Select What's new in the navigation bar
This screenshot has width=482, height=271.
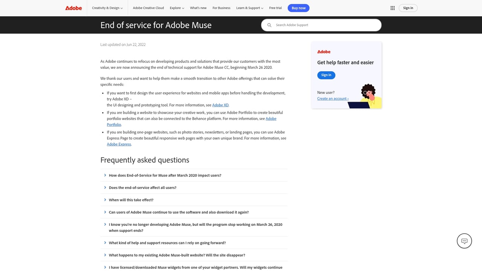click(x=198, y=8)
